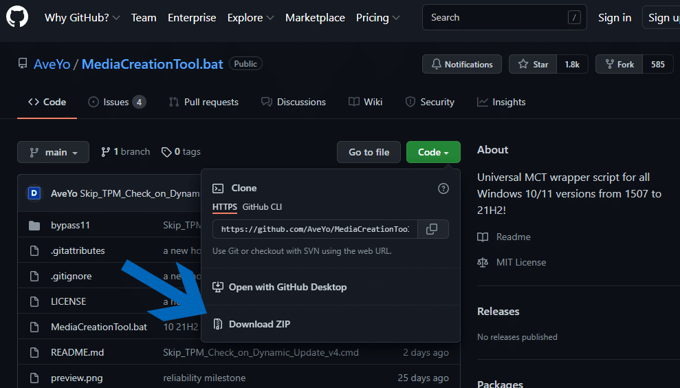The height and width of the screenshot is (388, 680).
Task: Open the bypass11 folder
Action: (70, 225)
